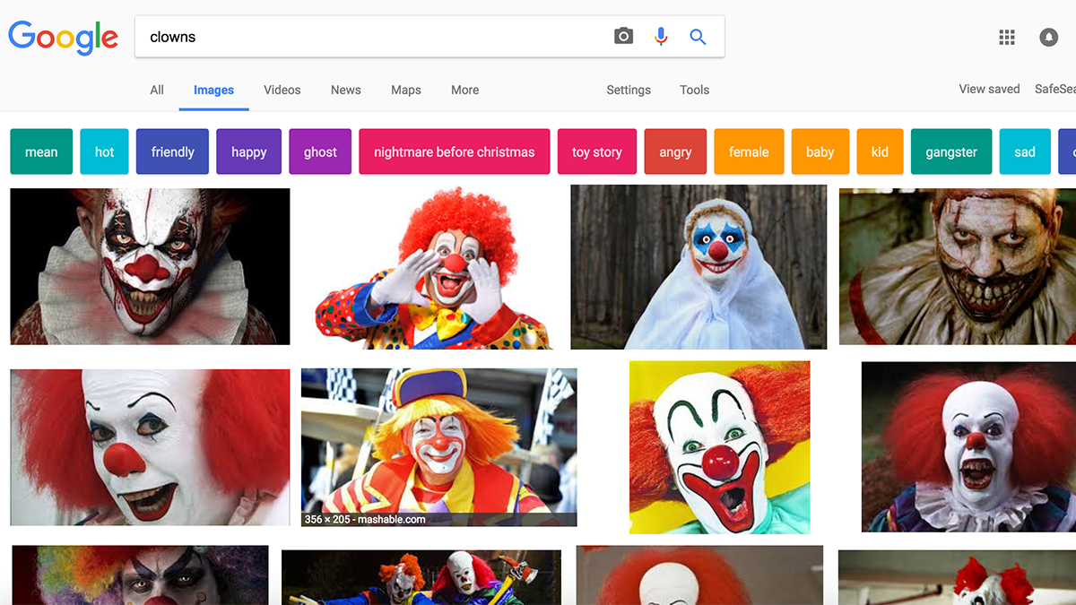Select the sad filter chip
1076x605 pixels.
click(x=1025, y=151)
